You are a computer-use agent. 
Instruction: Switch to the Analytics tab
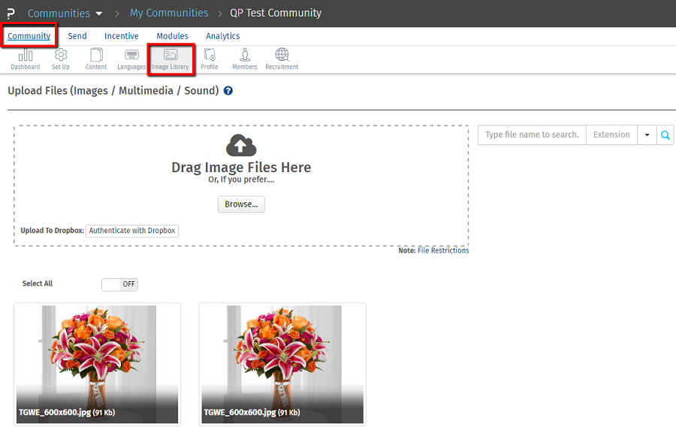pos(223,36)
